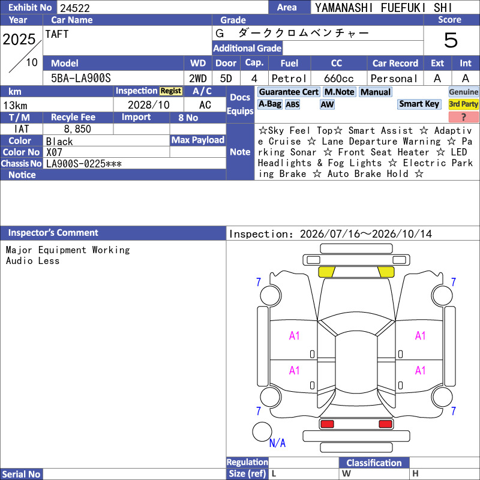Click the Smart Key badge
The height and width of the screenshot is (480, 480).
tap(419, 104)
